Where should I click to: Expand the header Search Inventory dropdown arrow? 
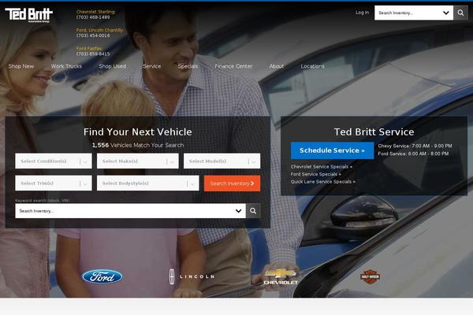pyautogui.click(x=446, y=13)
